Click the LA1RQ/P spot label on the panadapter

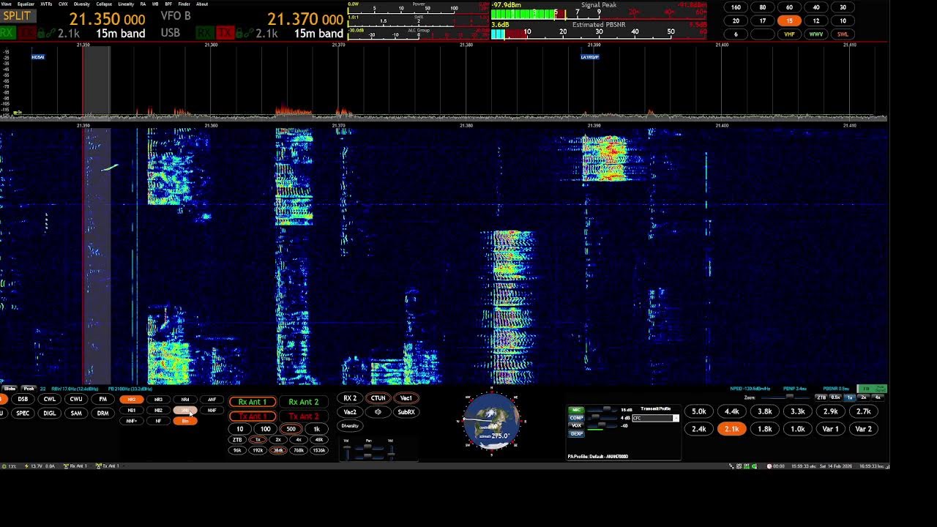(x=589, y=57)
